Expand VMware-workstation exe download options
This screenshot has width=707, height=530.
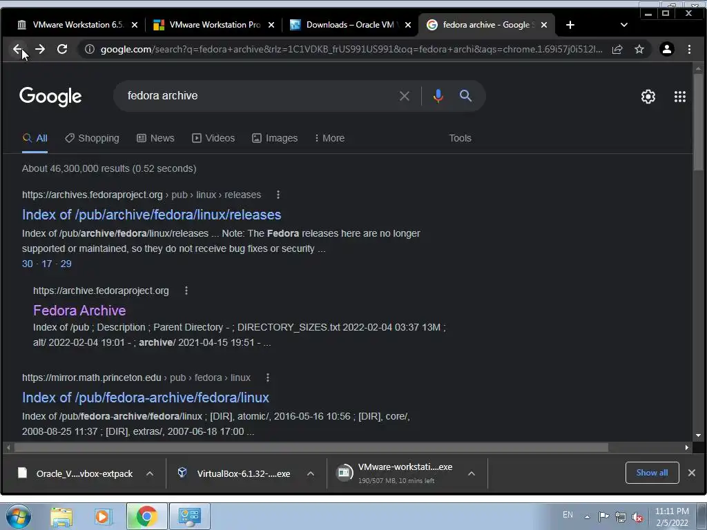point(471,473)
